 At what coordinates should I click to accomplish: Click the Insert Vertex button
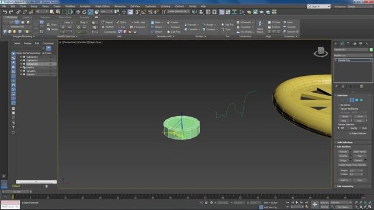pos(360,152)
